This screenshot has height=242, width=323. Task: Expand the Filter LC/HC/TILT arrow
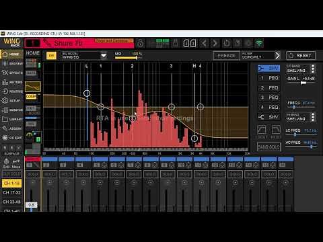(277, 56)
